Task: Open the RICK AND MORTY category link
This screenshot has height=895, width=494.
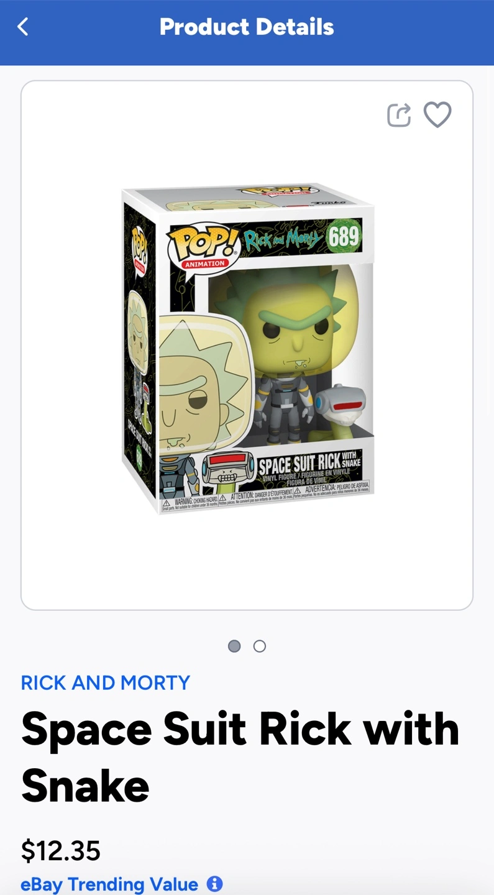Action: [106, 682]
